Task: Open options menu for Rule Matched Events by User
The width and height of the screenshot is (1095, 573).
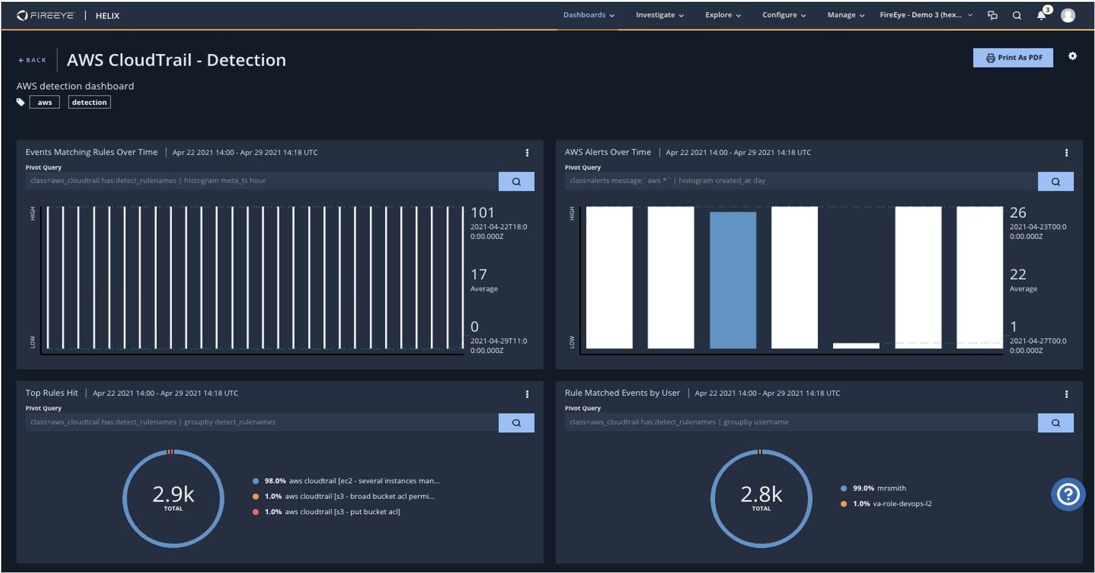Action: 1066,395
